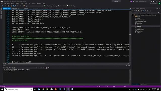The width and height of the screenshot is (161, 91).
Task: Select mbed.bld in Solution Explorer
Action: click(139, 28)
